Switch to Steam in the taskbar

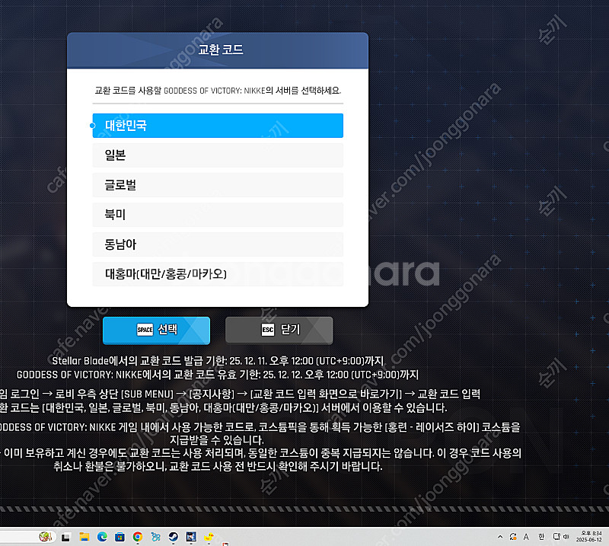click(x=174, y=537)
